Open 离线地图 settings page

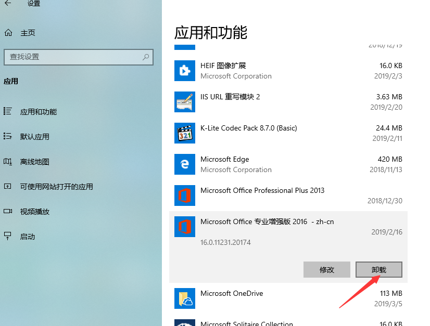click(34, 162)
